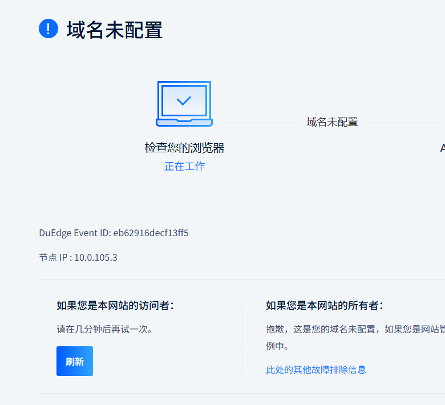Click the large 域名未配置 page heading
The height and width of the screenshot is (405, 445).
click(114, 30)
